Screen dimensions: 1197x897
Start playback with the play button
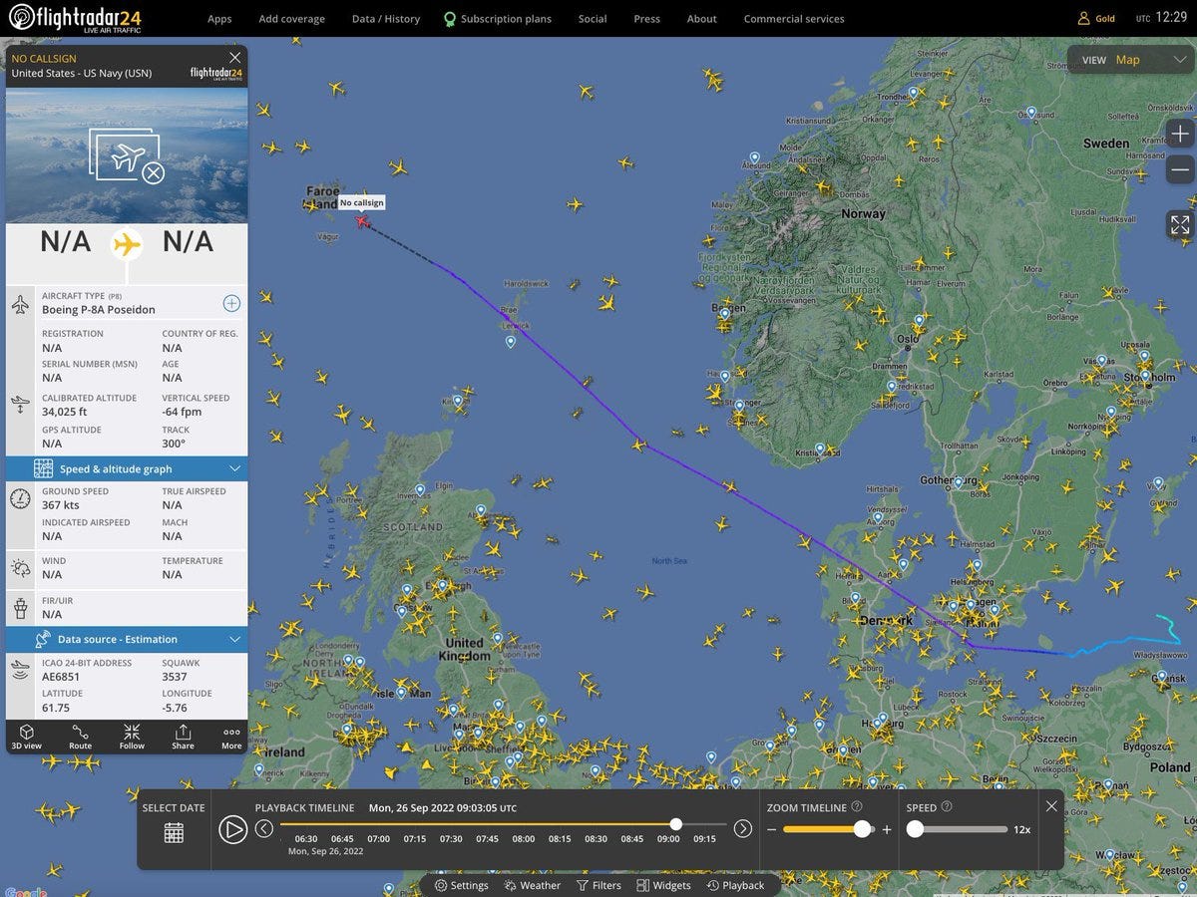[x=232, y=829]
